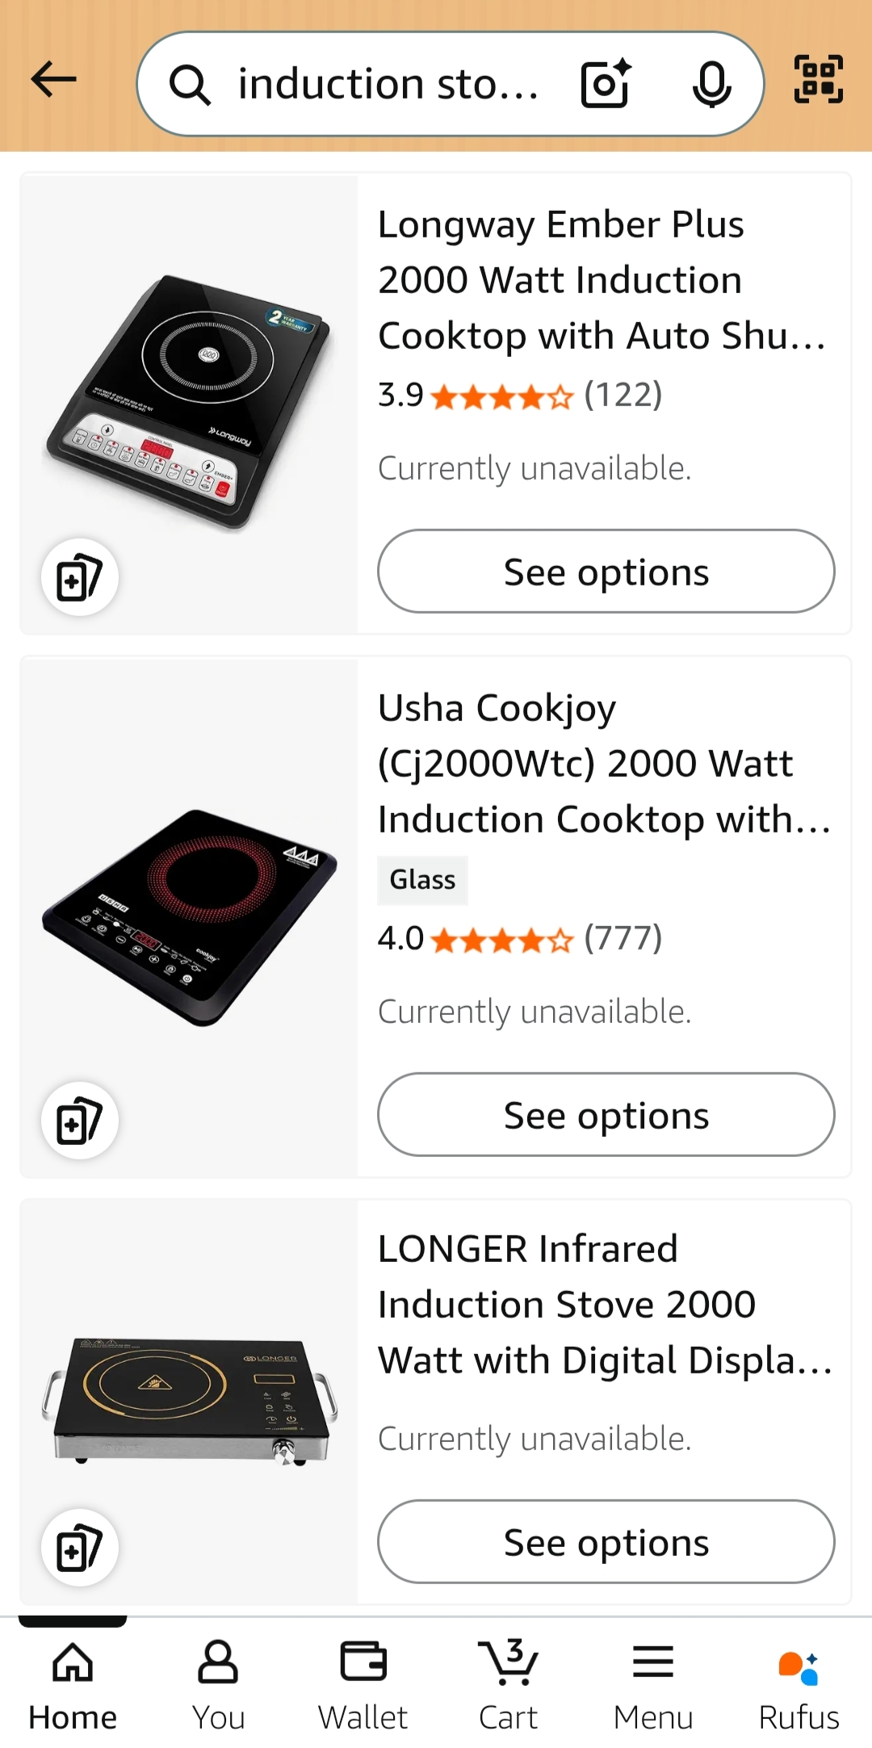
Task: Go to the Home tab
Action: pos(73,1684)
